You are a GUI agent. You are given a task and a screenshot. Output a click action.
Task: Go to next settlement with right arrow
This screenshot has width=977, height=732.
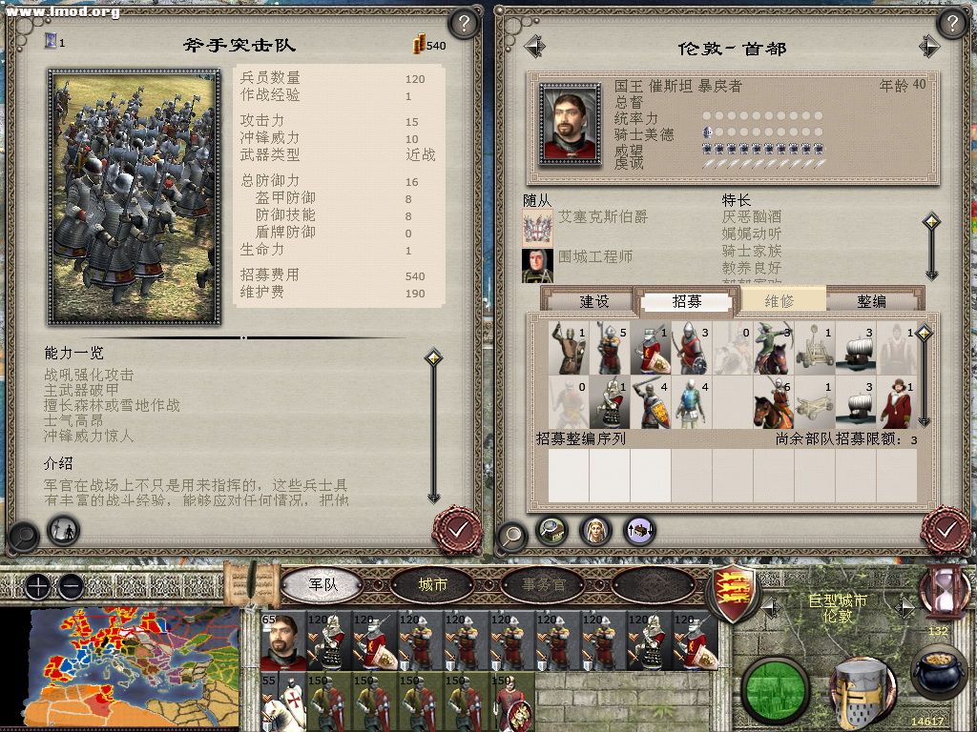pyautogui.click(x=929, y=47)
